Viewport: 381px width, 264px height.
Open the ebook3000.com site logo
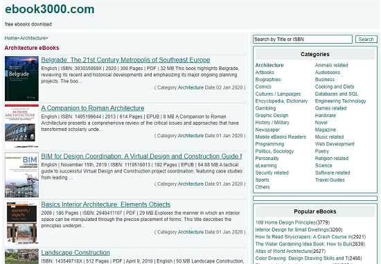tap(50, 9)
